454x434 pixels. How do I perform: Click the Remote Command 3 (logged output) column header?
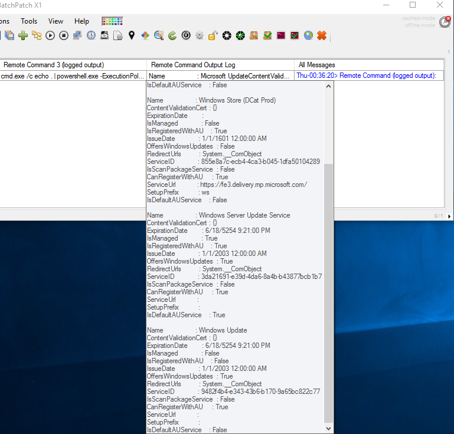pos(73,65)
